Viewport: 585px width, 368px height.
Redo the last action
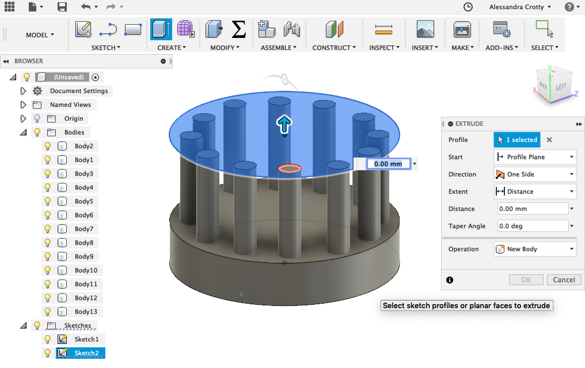click(111, 6)
